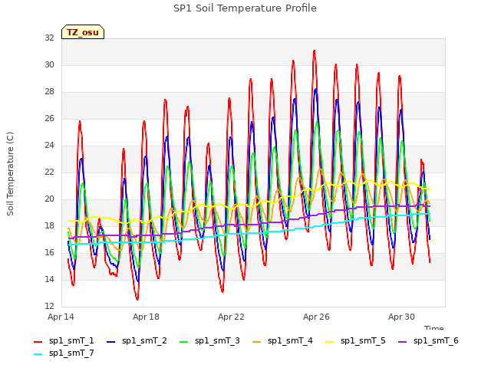Screen dimensions: 491x368
Task: Toggle the sp1_smT_2 legend entry
Action: point(137,340)
